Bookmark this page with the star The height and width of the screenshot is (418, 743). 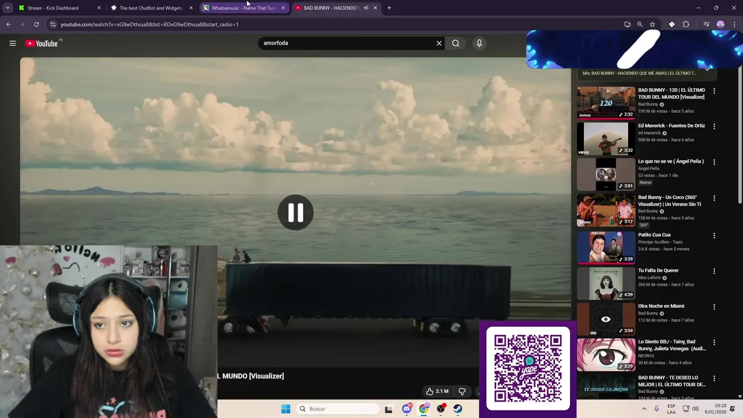coord(652,24)
